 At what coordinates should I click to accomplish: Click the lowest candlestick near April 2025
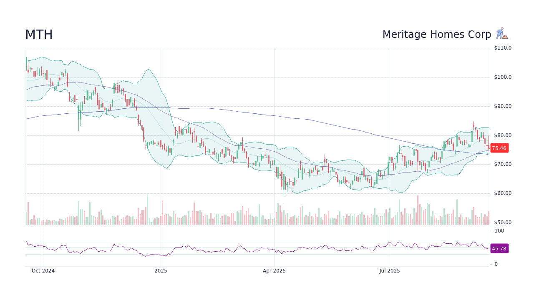[x=284, y=187]
